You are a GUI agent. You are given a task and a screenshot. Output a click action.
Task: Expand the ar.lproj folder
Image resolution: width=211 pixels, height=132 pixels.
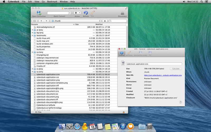[x=32, y=30]
